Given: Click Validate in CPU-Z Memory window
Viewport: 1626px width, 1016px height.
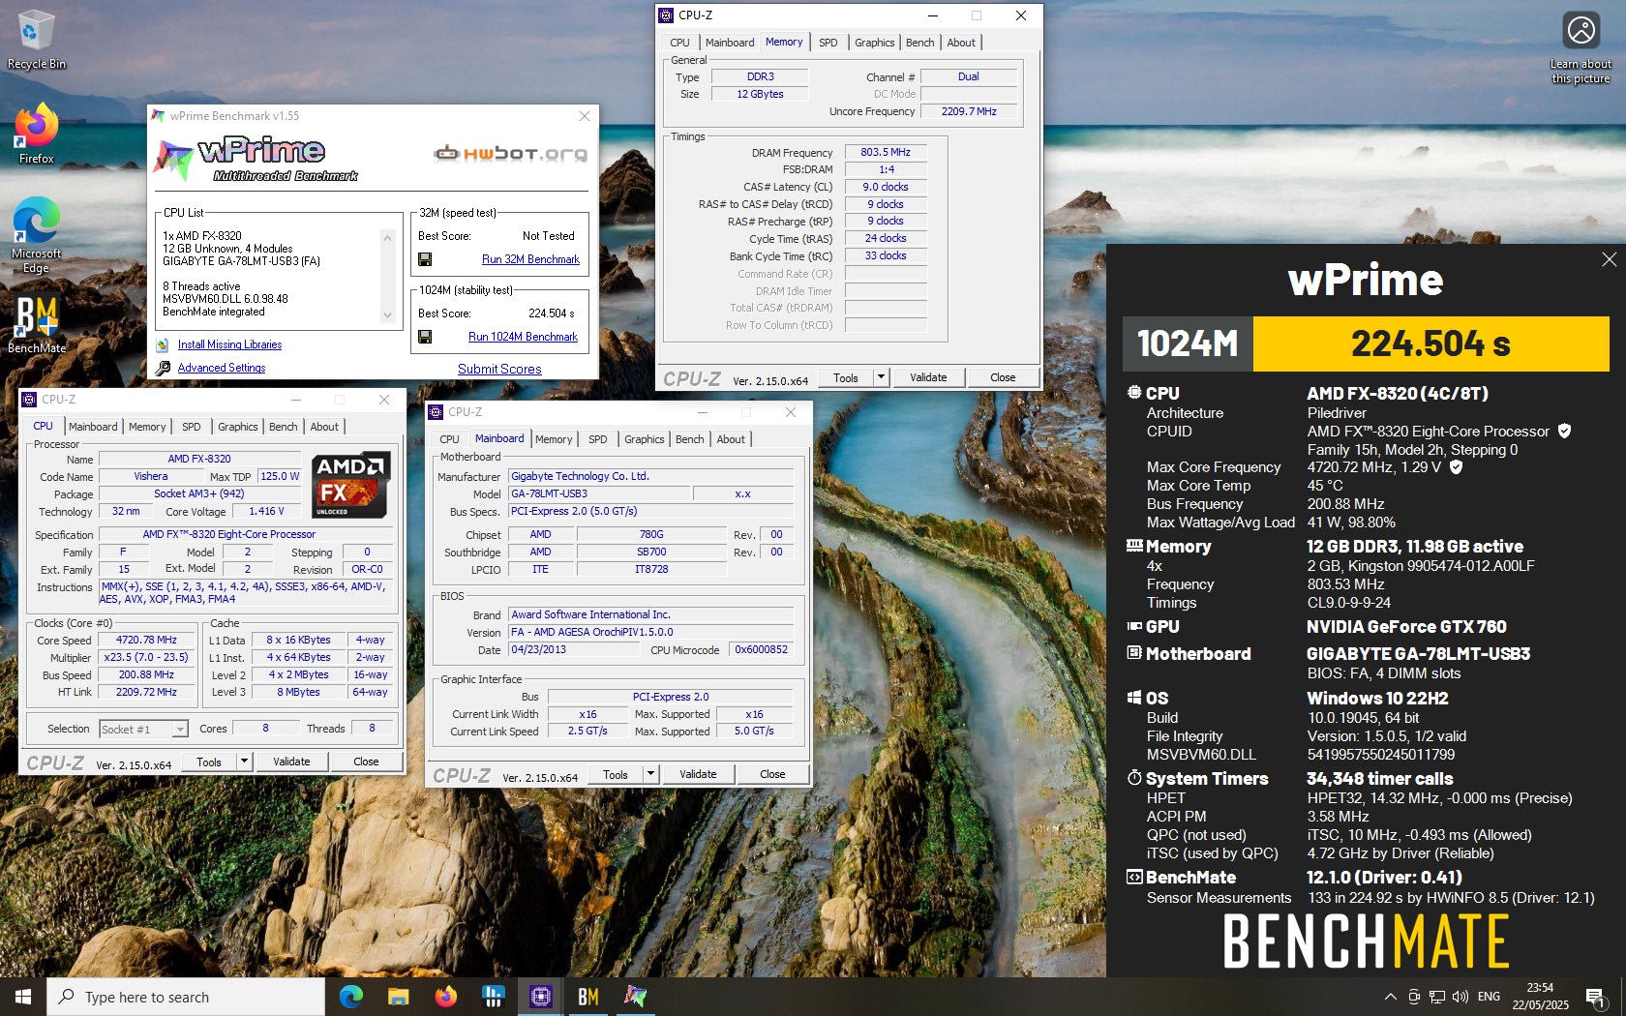Looking at the screenshot, I should pyautogui.click(x=928, y=377).
